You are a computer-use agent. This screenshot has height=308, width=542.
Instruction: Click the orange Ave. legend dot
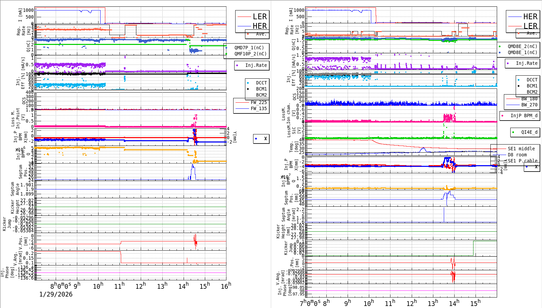click(x=247, y=33)
